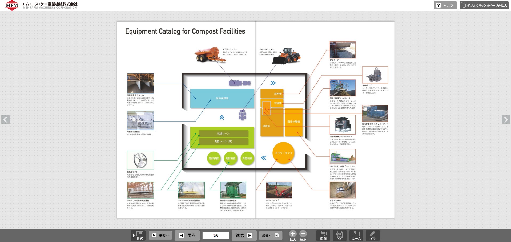Jump to first page with 最初へ

pyautogui.click(x=160, y=235)
